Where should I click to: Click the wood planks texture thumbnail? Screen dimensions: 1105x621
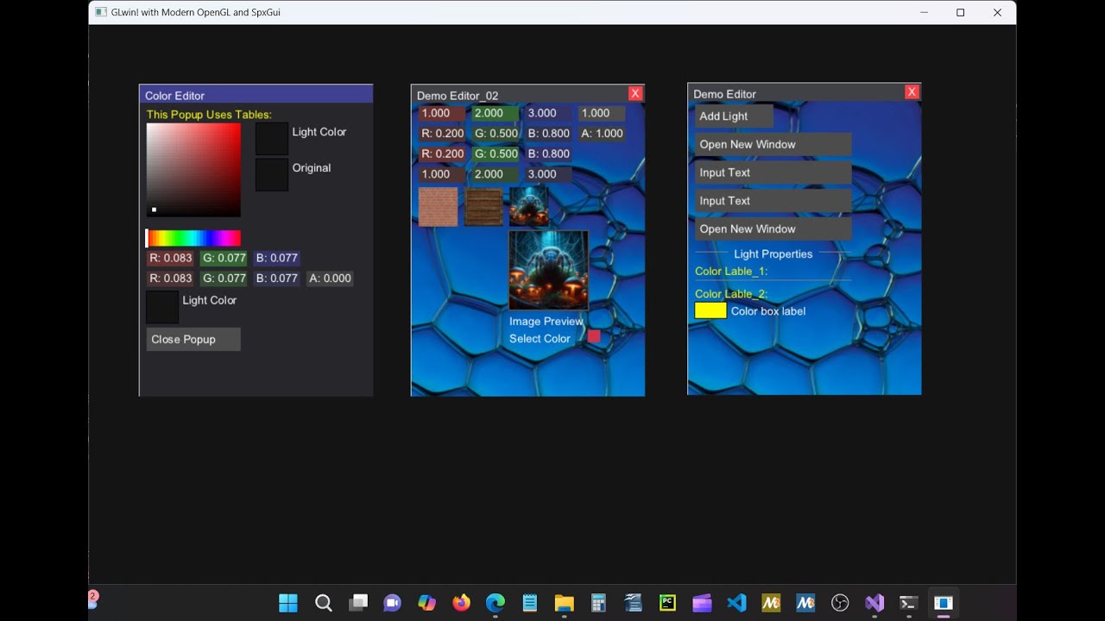[483, 207]
